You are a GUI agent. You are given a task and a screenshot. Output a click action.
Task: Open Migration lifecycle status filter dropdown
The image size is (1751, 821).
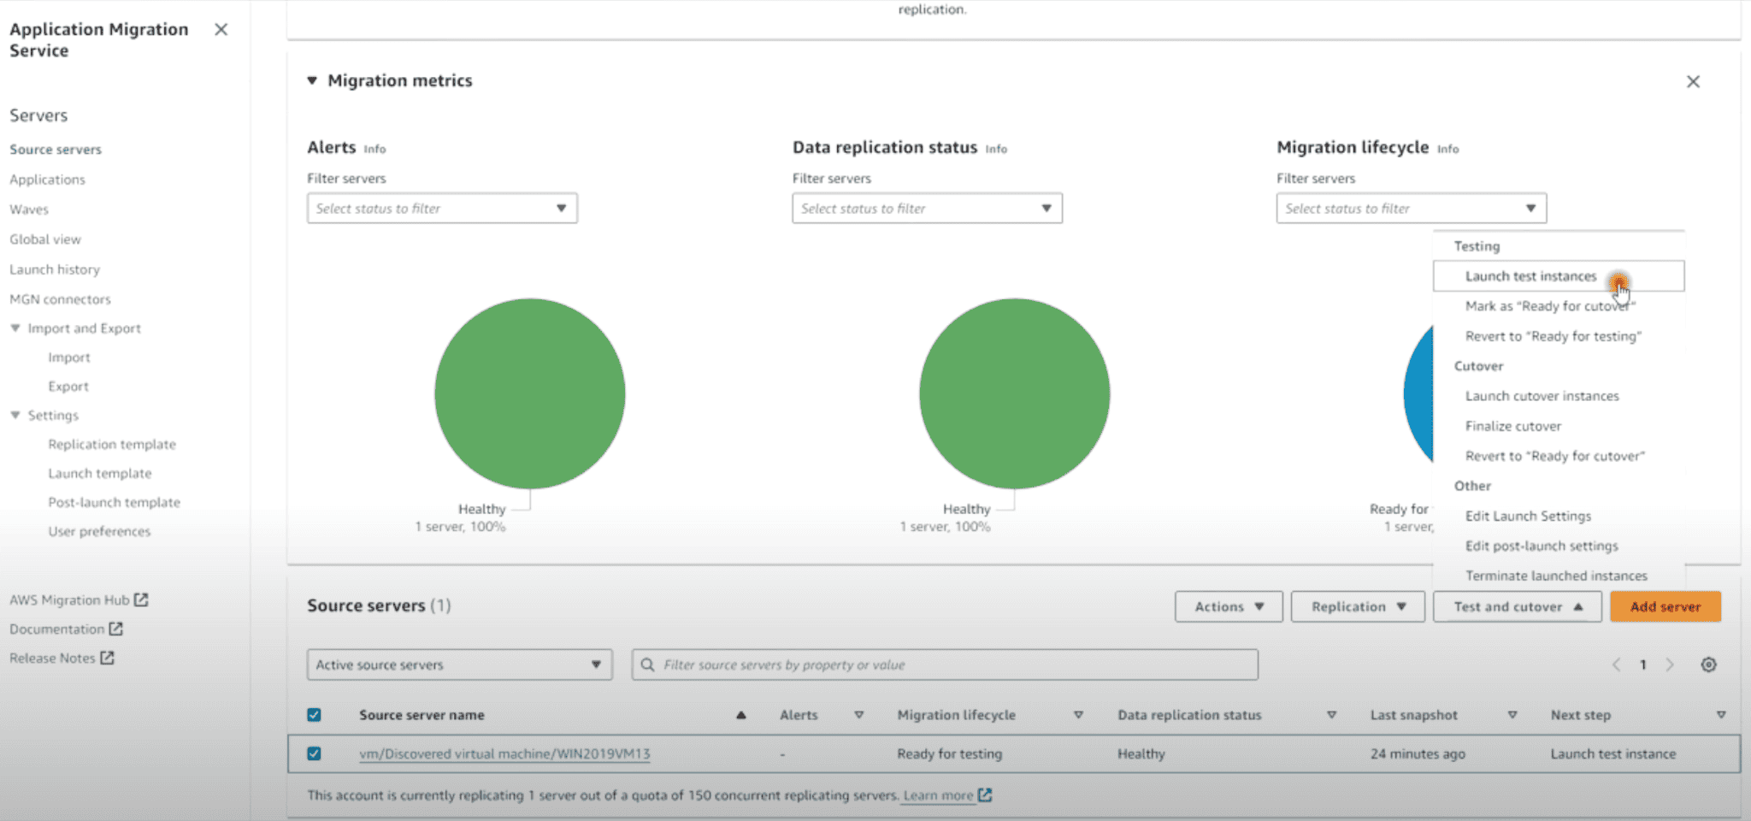(1412, 209)
